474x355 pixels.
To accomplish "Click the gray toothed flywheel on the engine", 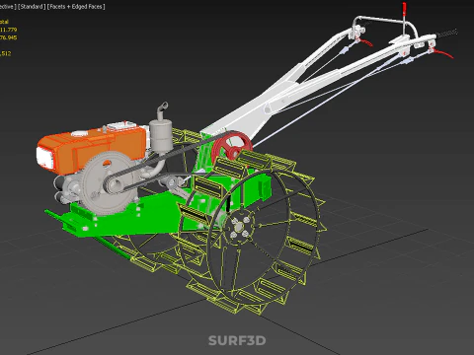I will 108,182.
